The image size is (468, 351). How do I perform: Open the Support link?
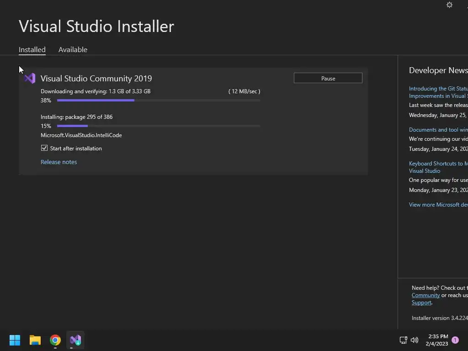421,303
